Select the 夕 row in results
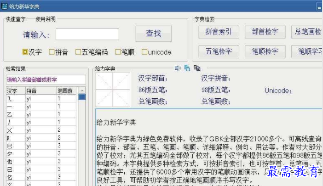 [x=41, y=153]
